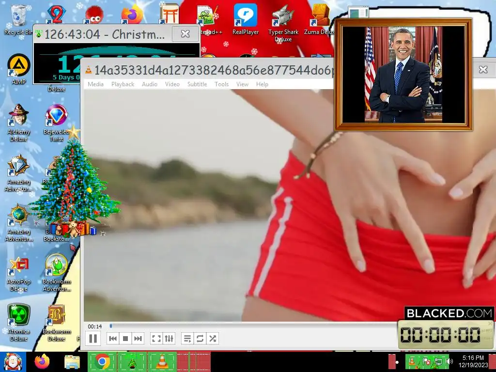496x372 pixels.
Task: Open the View menu in VLC
Action: 242,84
